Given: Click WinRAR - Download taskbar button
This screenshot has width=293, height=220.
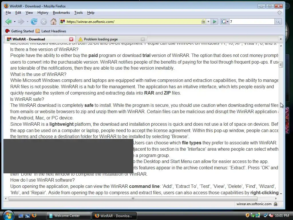Looking at the screenshot, I should click(x=114, y=216).
